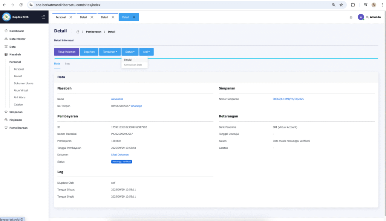
Task: Click the notification icon near user avatar
Action: 351,17
